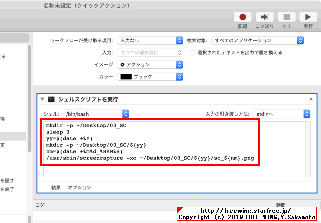Enable 選択されたテキストを出力で置き換える checkbox
Image resolution: width=321 pixels, height=223 pixels.
coord(192,53)
